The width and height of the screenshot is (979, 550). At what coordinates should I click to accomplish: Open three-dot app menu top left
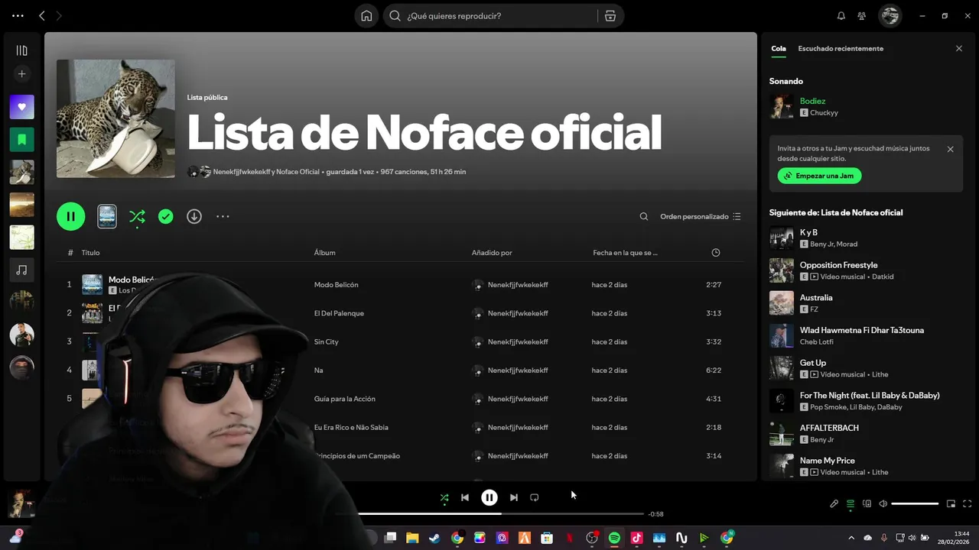tap(18, 16)
